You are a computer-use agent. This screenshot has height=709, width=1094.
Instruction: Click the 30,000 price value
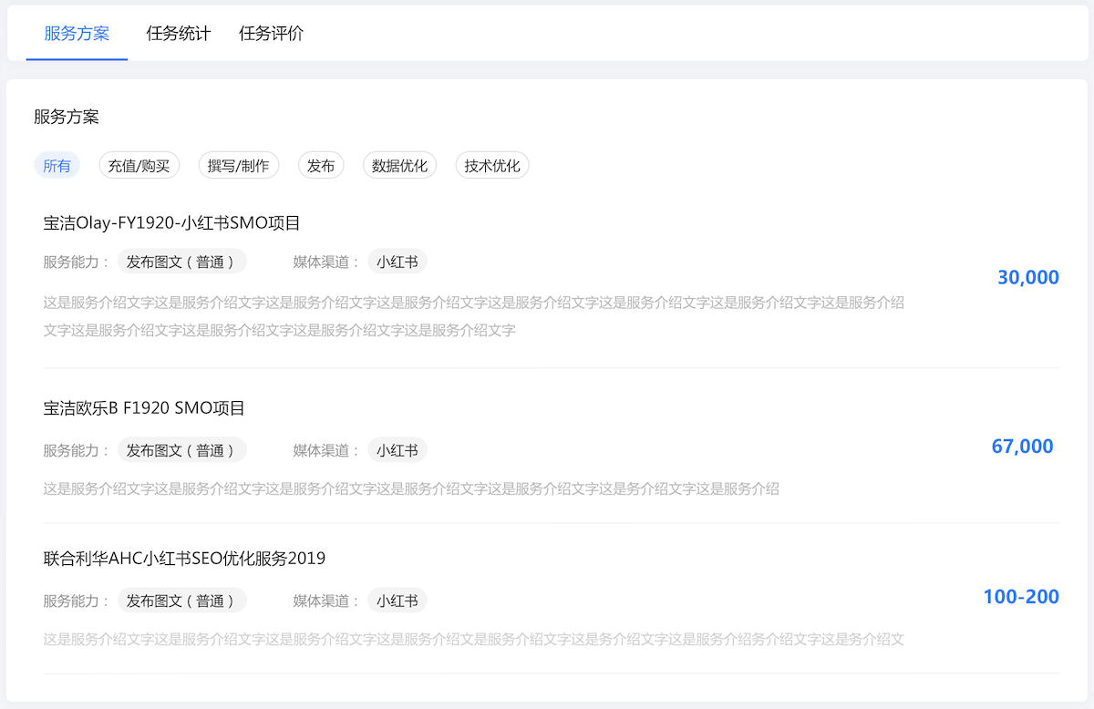pos(1028,277)
